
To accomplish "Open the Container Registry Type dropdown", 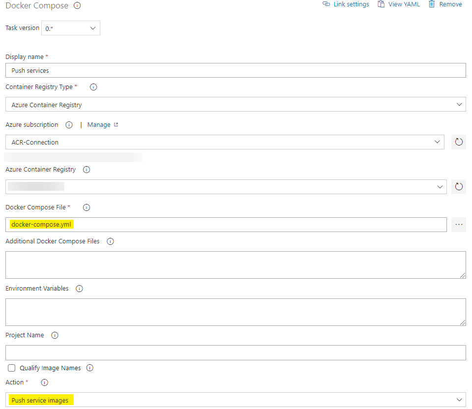I will tap(236, 104).
